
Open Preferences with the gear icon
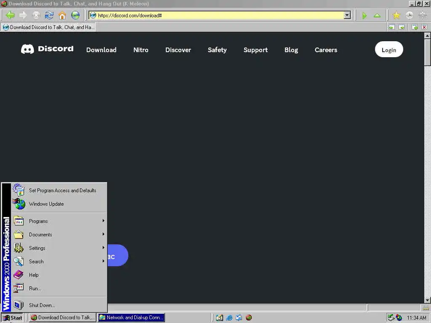(423, 15)
